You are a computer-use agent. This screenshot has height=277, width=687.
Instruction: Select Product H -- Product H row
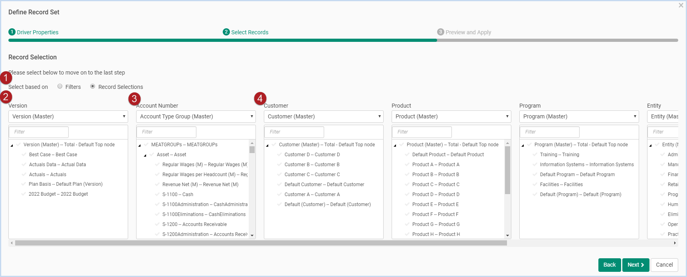[x=436, y=234]
